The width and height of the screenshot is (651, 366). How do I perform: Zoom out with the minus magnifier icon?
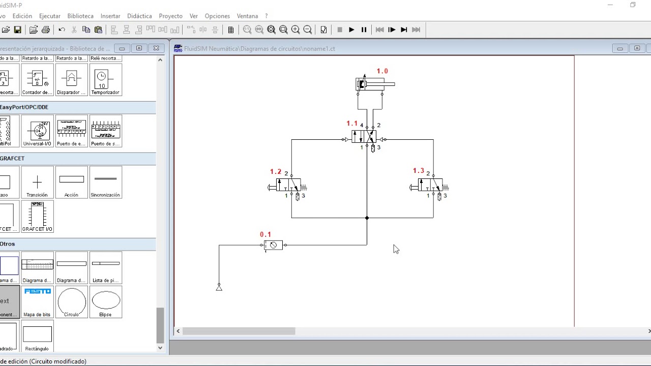click(x=308, y=29)
